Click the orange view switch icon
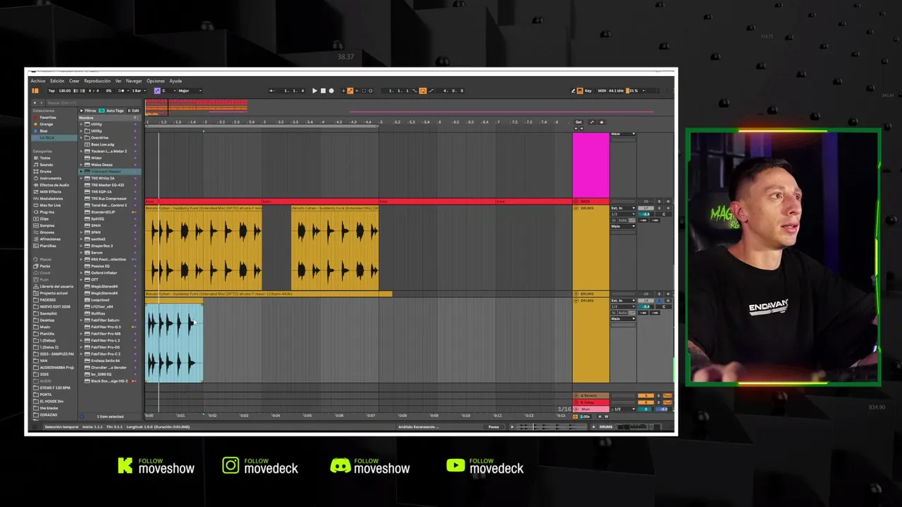 point(35,91)
